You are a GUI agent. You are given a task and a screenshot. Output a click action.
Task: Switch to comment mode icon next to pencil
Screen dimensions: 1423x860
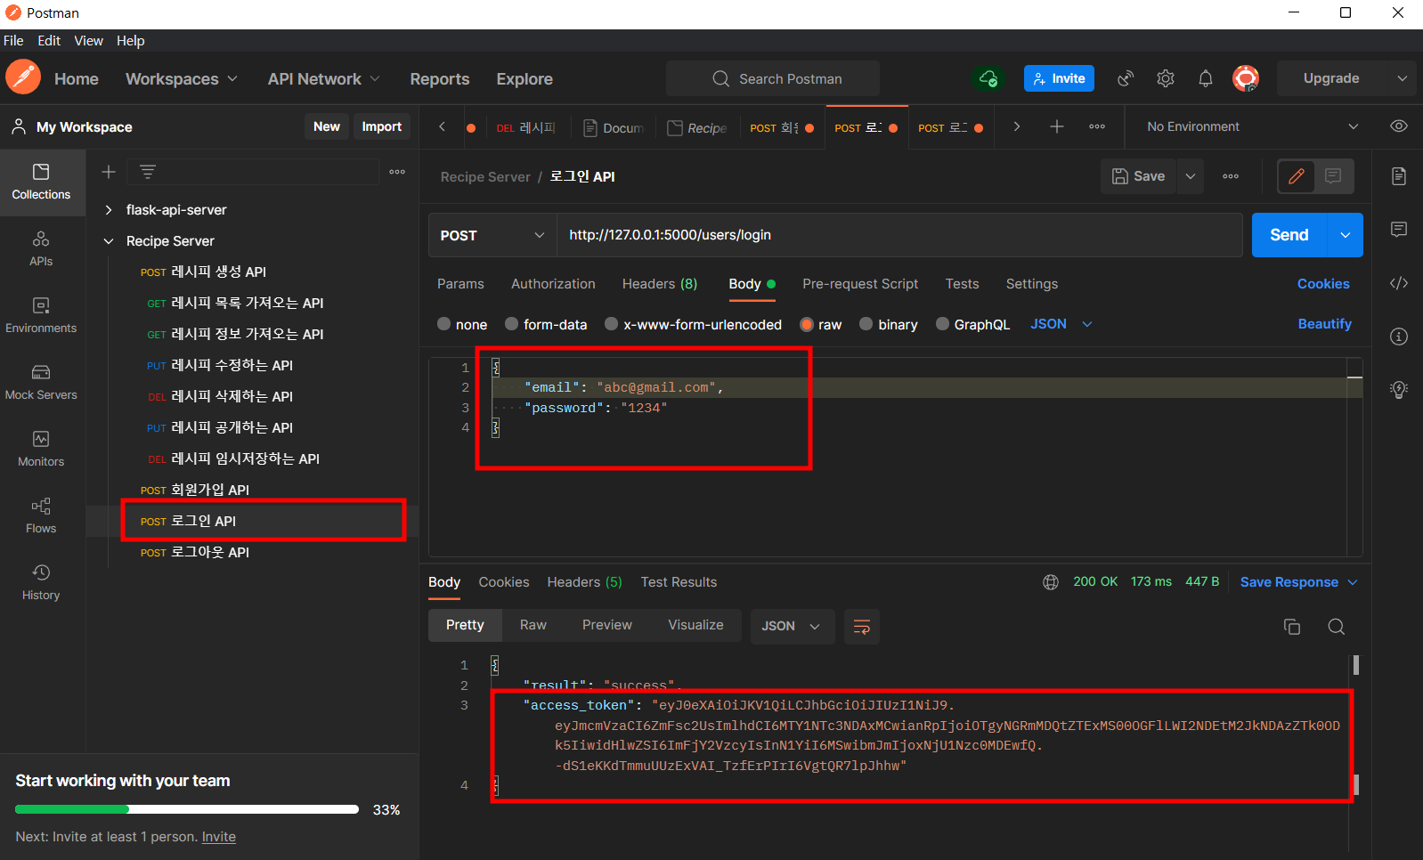pyautogui.click(x=1333, y=176)
